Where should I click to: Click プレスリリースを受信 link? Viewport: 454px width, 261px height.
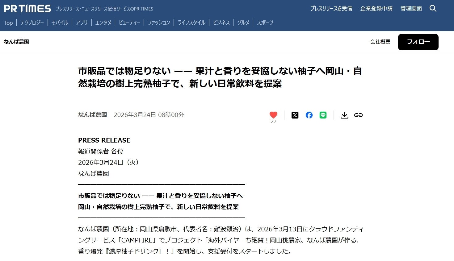point(331,9)
